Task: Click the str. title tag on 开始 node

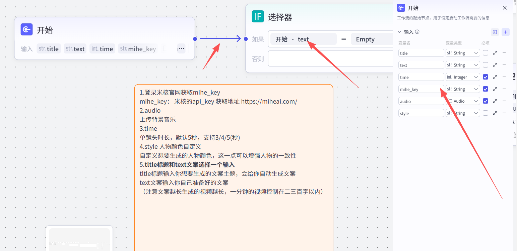Action: (49, 49)
